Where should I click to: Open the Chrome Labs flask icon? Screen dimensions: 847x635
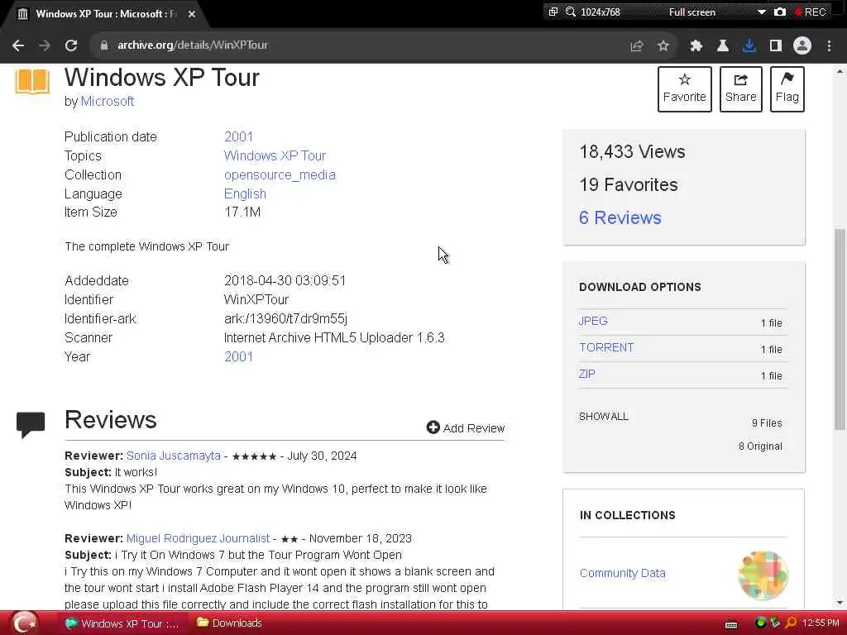coord(722,46)
